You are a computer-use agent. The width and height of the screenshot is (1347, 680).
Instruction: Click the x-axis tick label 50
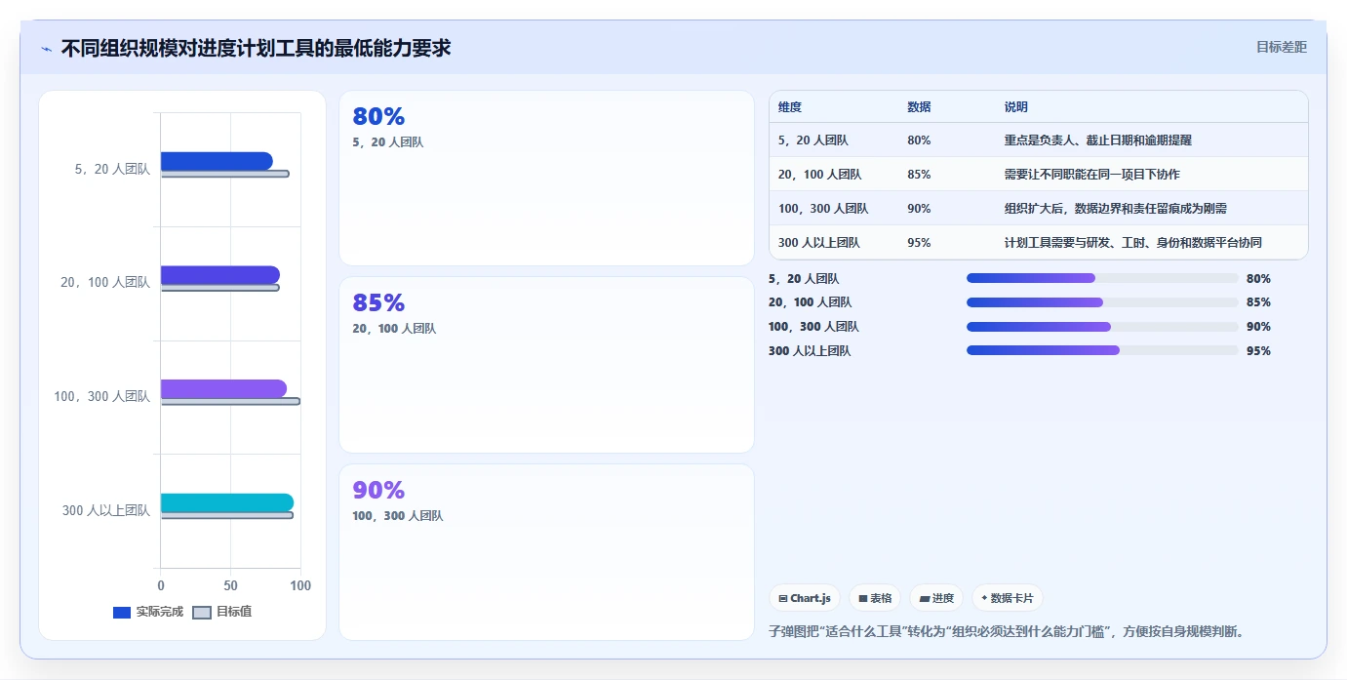(x=231, y=585)
